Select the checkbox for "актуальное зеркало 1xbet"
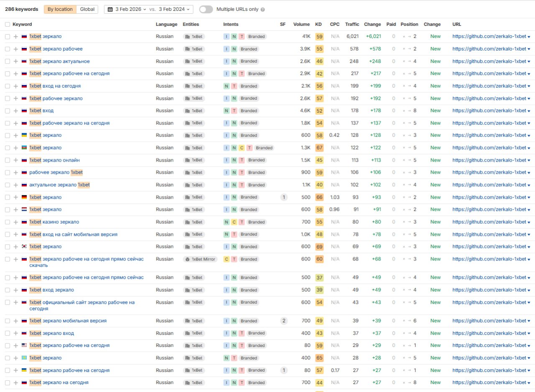 (x=8, y=185)
